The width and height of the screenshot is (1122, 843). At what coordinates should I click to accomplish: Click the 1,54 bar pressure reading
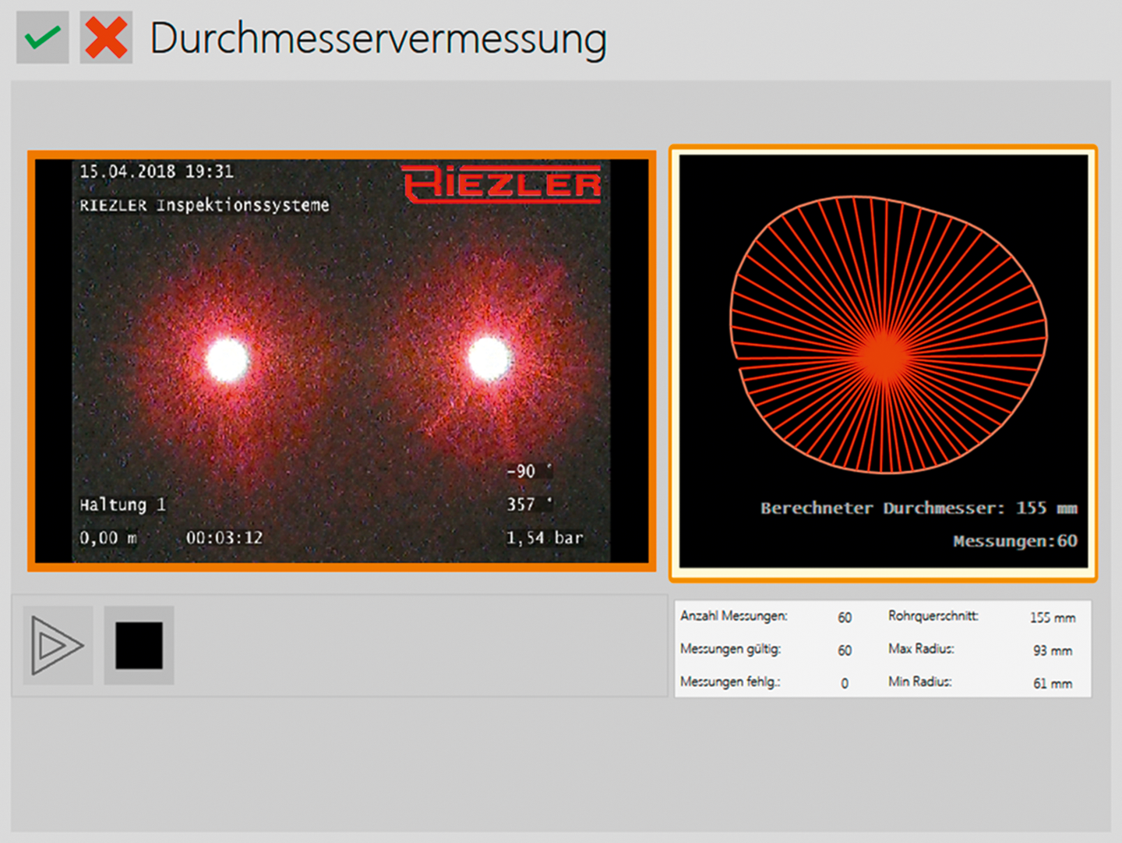click(545, 537)
